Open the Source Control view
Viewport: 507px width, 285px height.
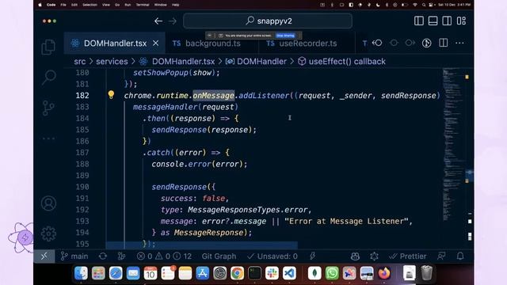point(48,108)
